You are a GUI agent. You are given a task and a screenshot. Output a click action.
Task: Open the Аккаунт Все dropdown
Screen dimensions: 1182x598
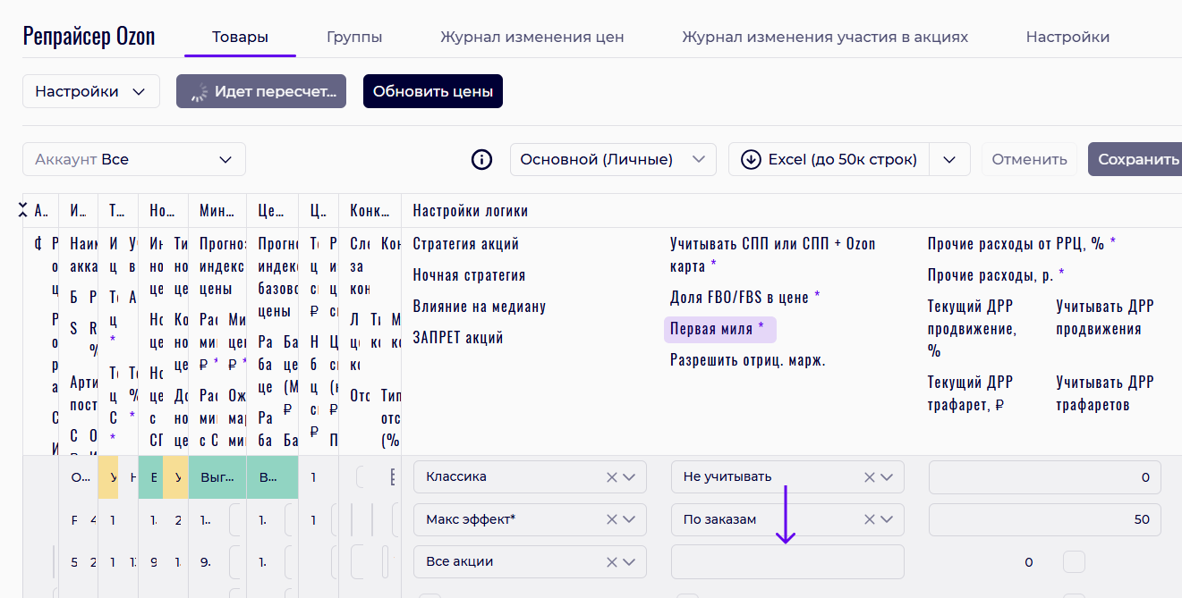[x=133, y=160]
